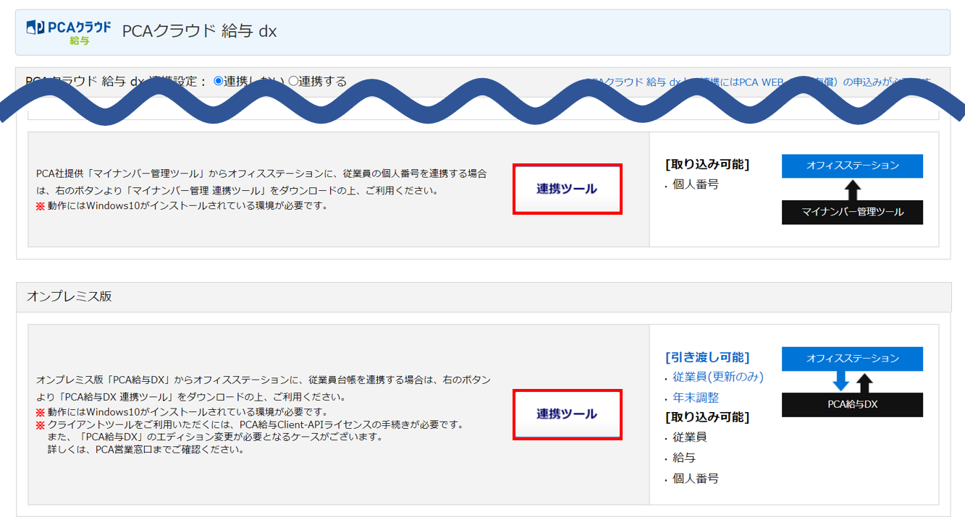Click the black マイナンバー管理ツール box
The width and height of the screenshot is (965, 522).
(852, 212)
